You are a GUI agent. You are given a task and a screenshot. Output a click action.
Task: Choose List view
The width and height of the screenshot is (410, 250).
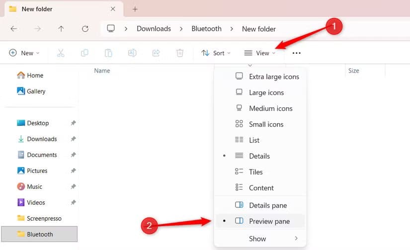click(260, 140)
